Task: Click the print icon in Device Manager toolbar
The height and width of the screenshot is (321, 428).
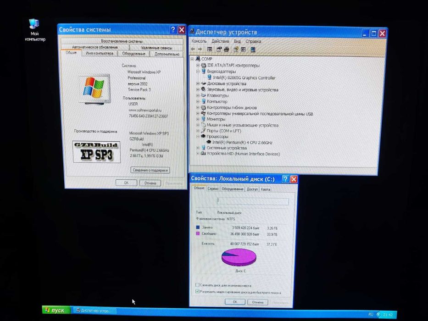Action: point(226,50)
